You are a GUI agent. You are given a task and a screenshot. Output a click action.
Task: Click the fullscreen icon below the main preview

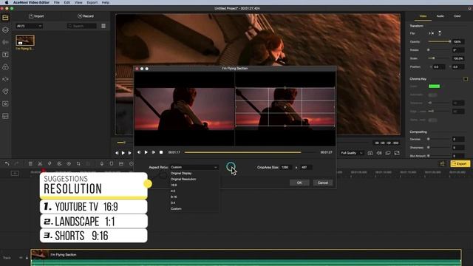click(397, 153)
